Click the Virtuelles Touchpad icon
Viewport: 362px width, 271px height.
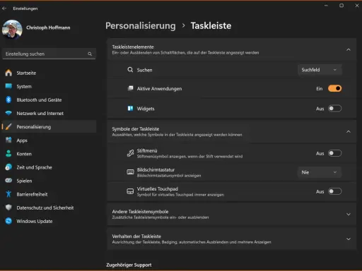click(130, 191)
